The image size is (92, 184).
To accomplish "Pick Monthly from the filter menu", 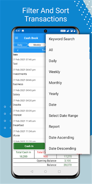I will click(55, 83).
